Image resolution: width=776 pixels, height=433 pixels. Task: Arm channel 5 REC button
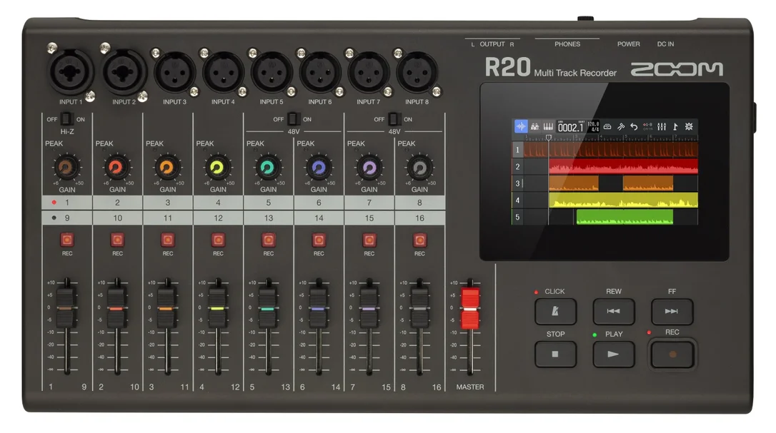(268, 240)
